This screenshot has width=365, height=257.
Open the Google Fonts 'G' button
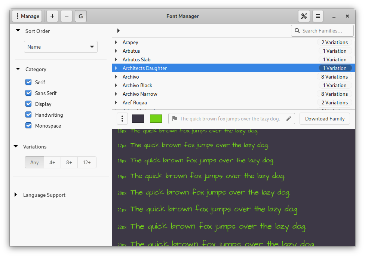point(81,16)
